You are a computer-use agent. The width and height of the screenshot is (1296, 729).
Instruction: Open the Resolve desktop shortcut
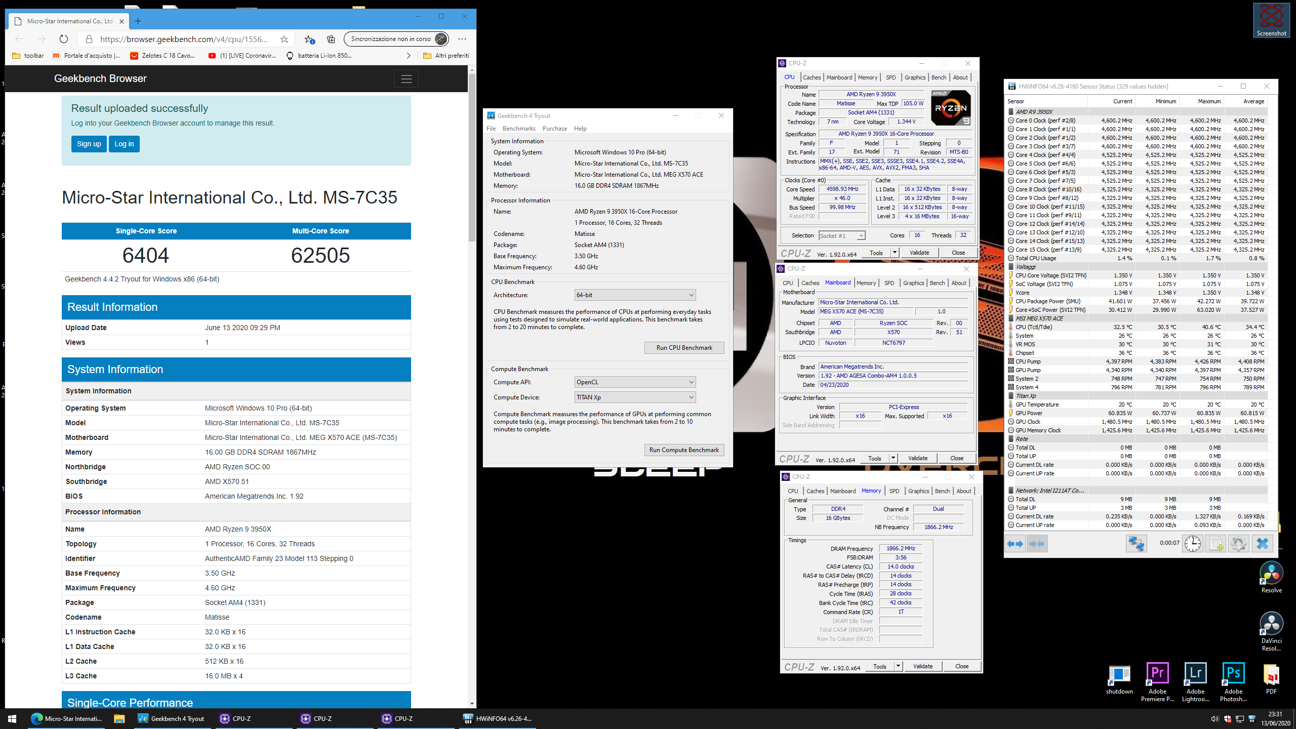click(x=1271, y=577)
